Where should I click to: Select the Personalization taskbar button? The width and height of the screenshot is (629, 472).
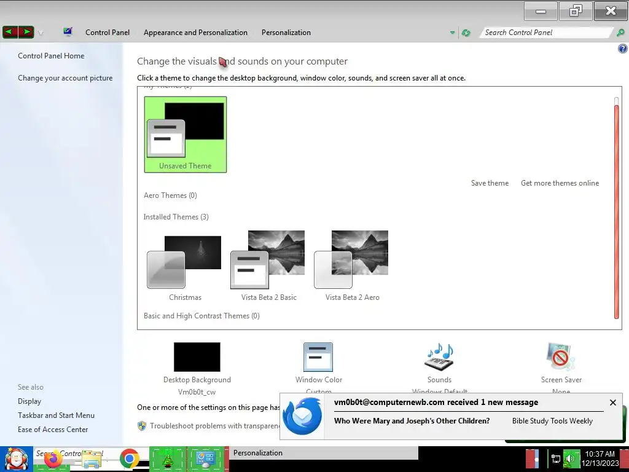323,453
